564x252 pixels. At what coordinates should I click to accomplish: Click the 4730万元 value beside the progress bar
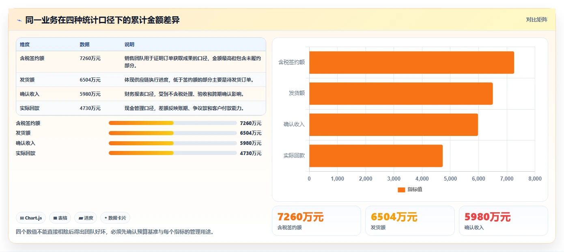point(251,153)
